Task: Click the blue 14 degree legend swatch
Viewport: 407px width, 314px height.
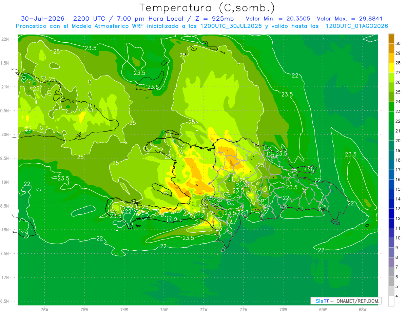Action: click(391, 194)
